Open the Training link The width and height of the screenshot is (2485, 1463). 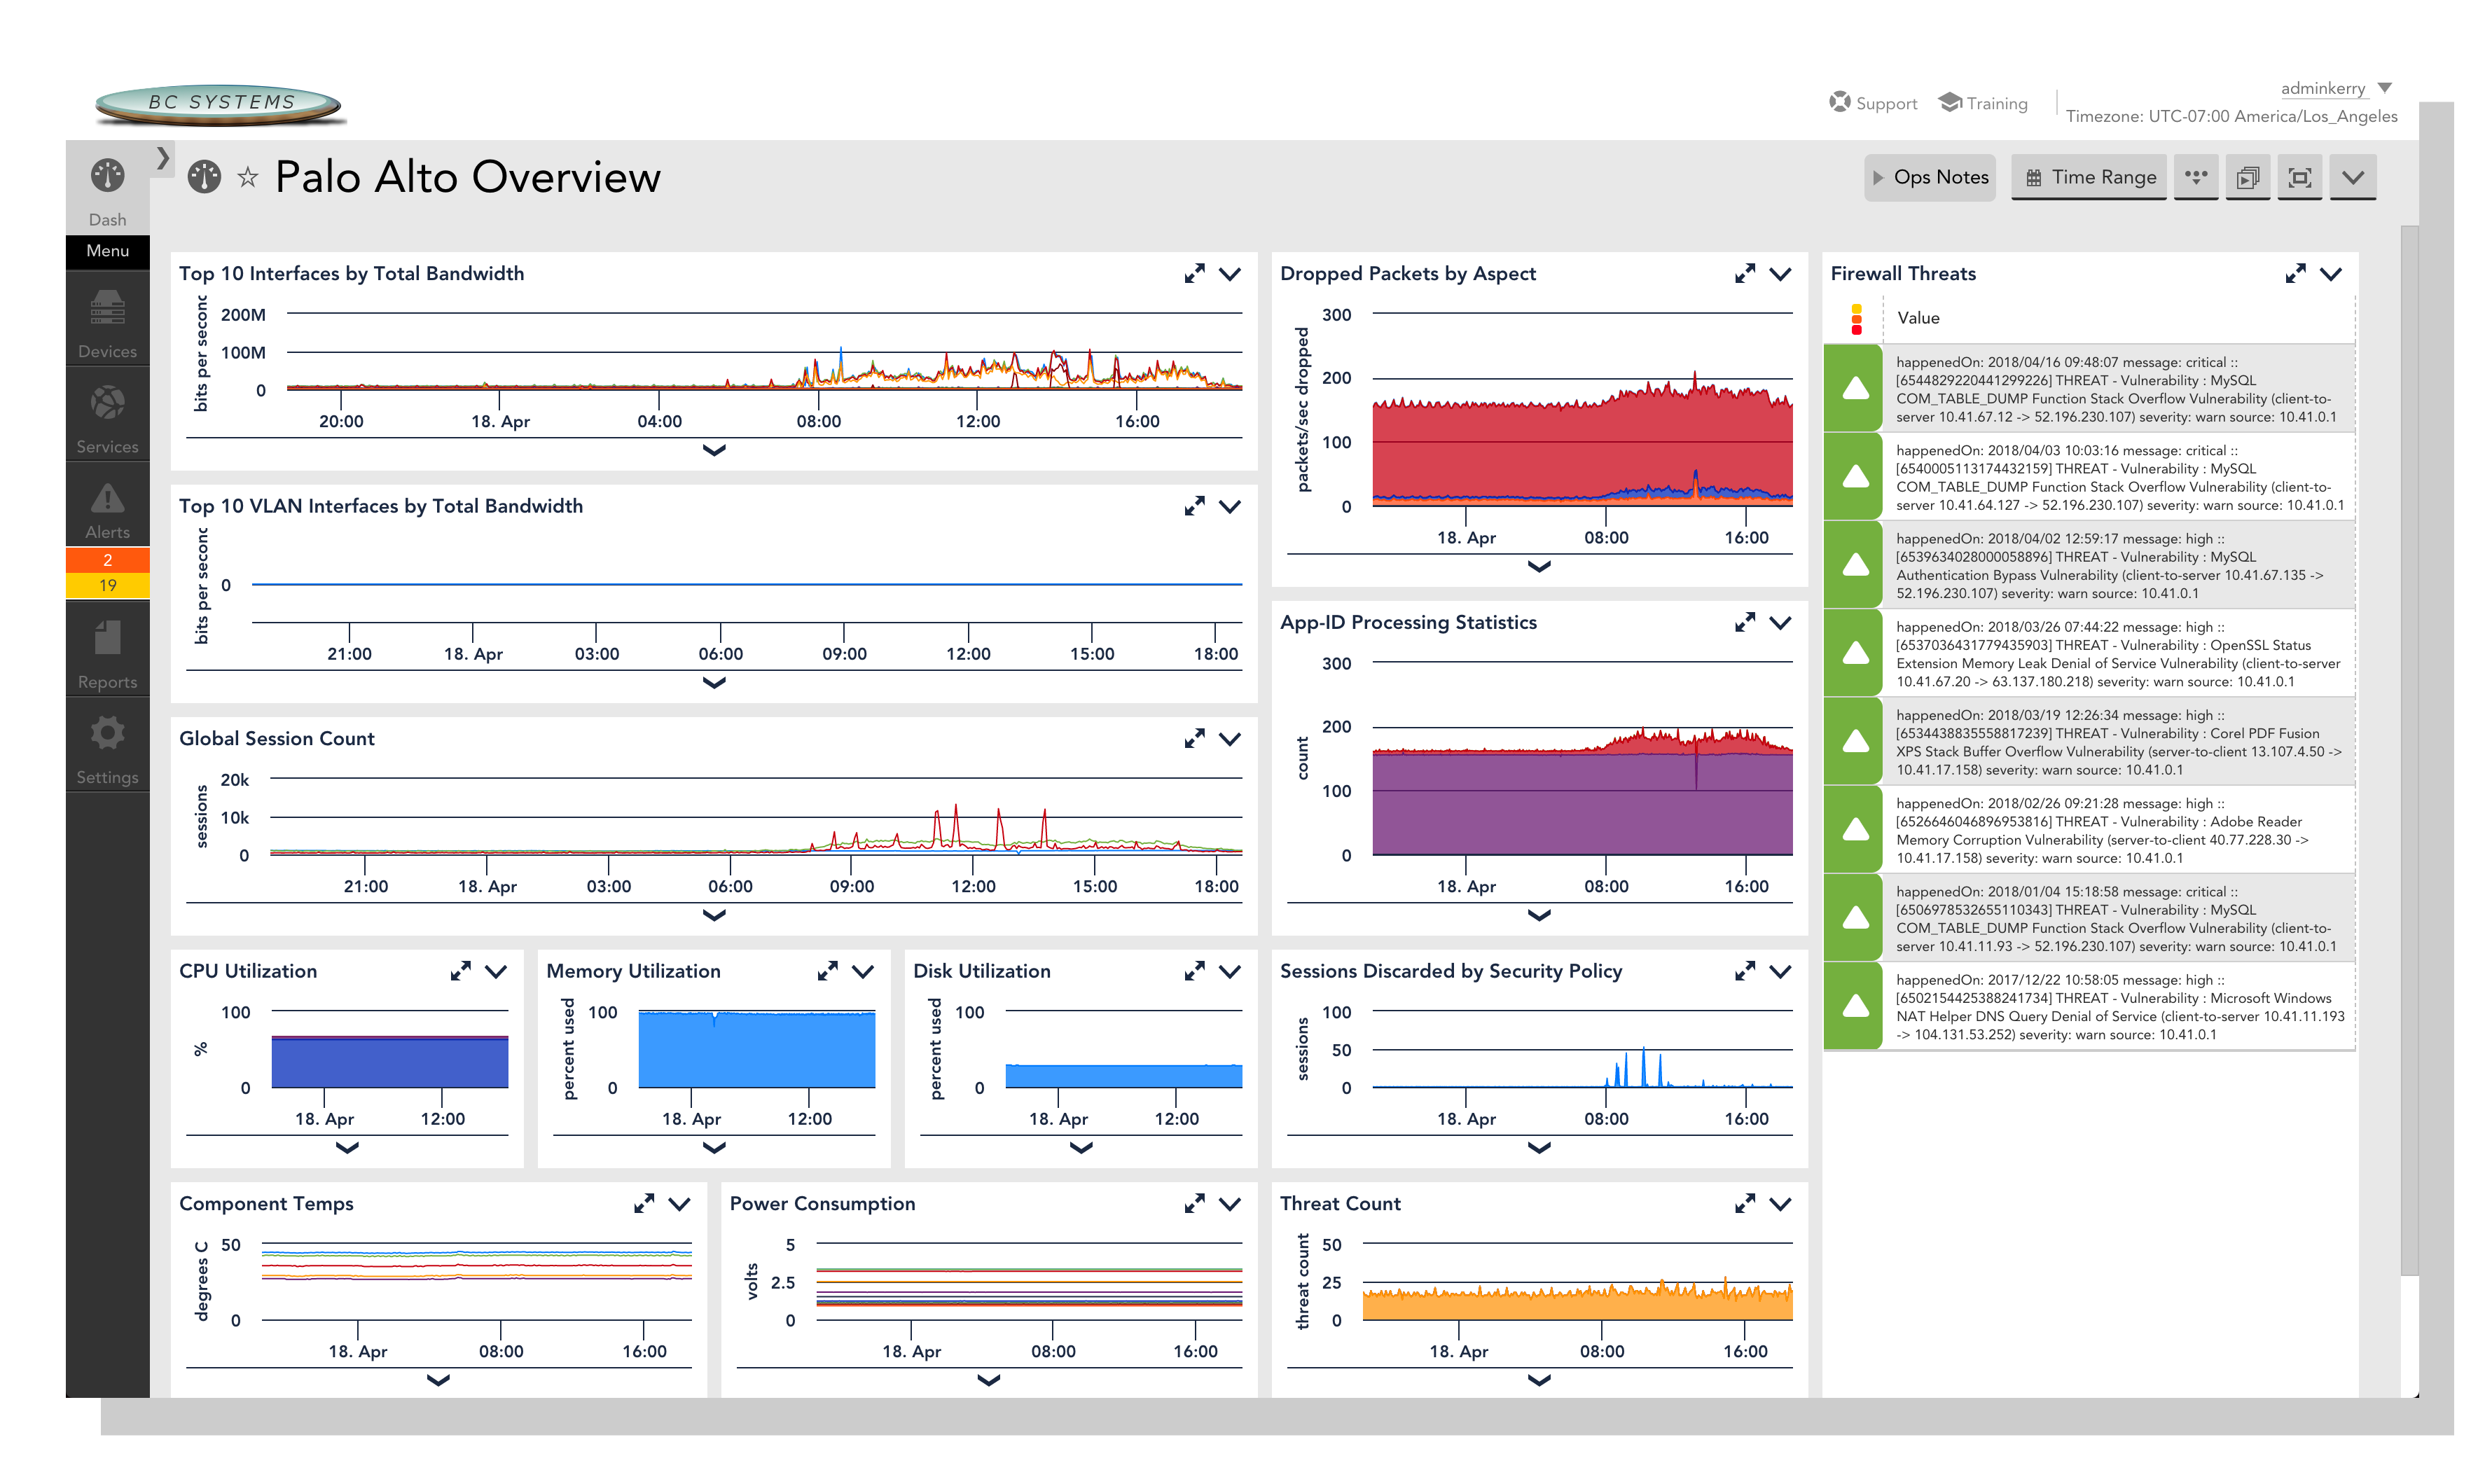(1983, 102)
